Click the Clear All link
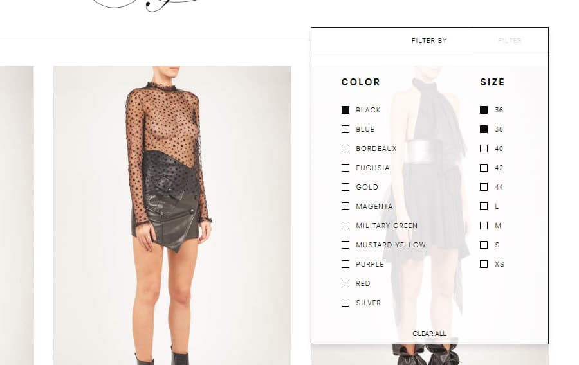Viewport: 579px width, 365px height. pos(429,334)
